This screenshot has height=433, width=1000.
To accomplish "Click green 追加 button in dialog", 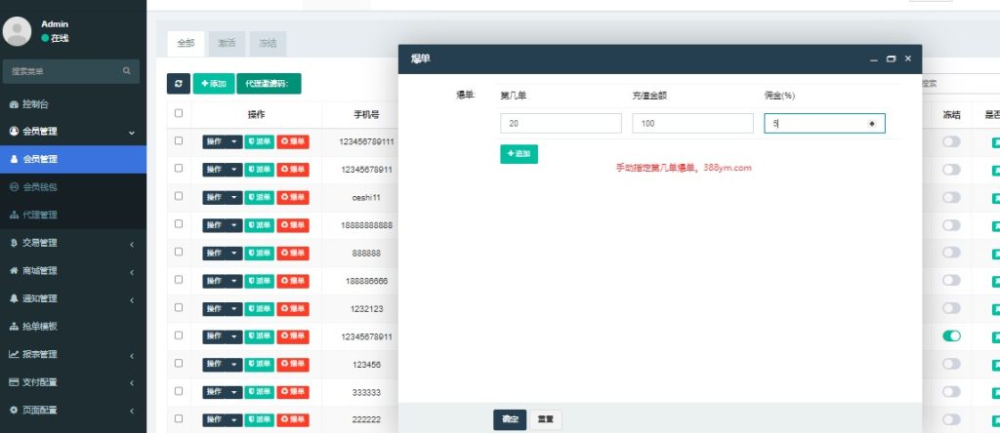I will (x=519, y=154).
